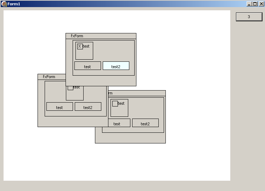The width and height of the screenshot is (265, 191).
Task: Select the bottom-right fxForm title bar ending in rm
Action: 137,93
